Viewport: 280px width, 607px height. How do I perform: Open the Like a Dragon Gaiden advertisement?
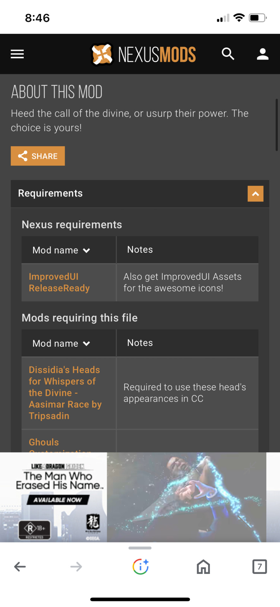click(133, 497)
